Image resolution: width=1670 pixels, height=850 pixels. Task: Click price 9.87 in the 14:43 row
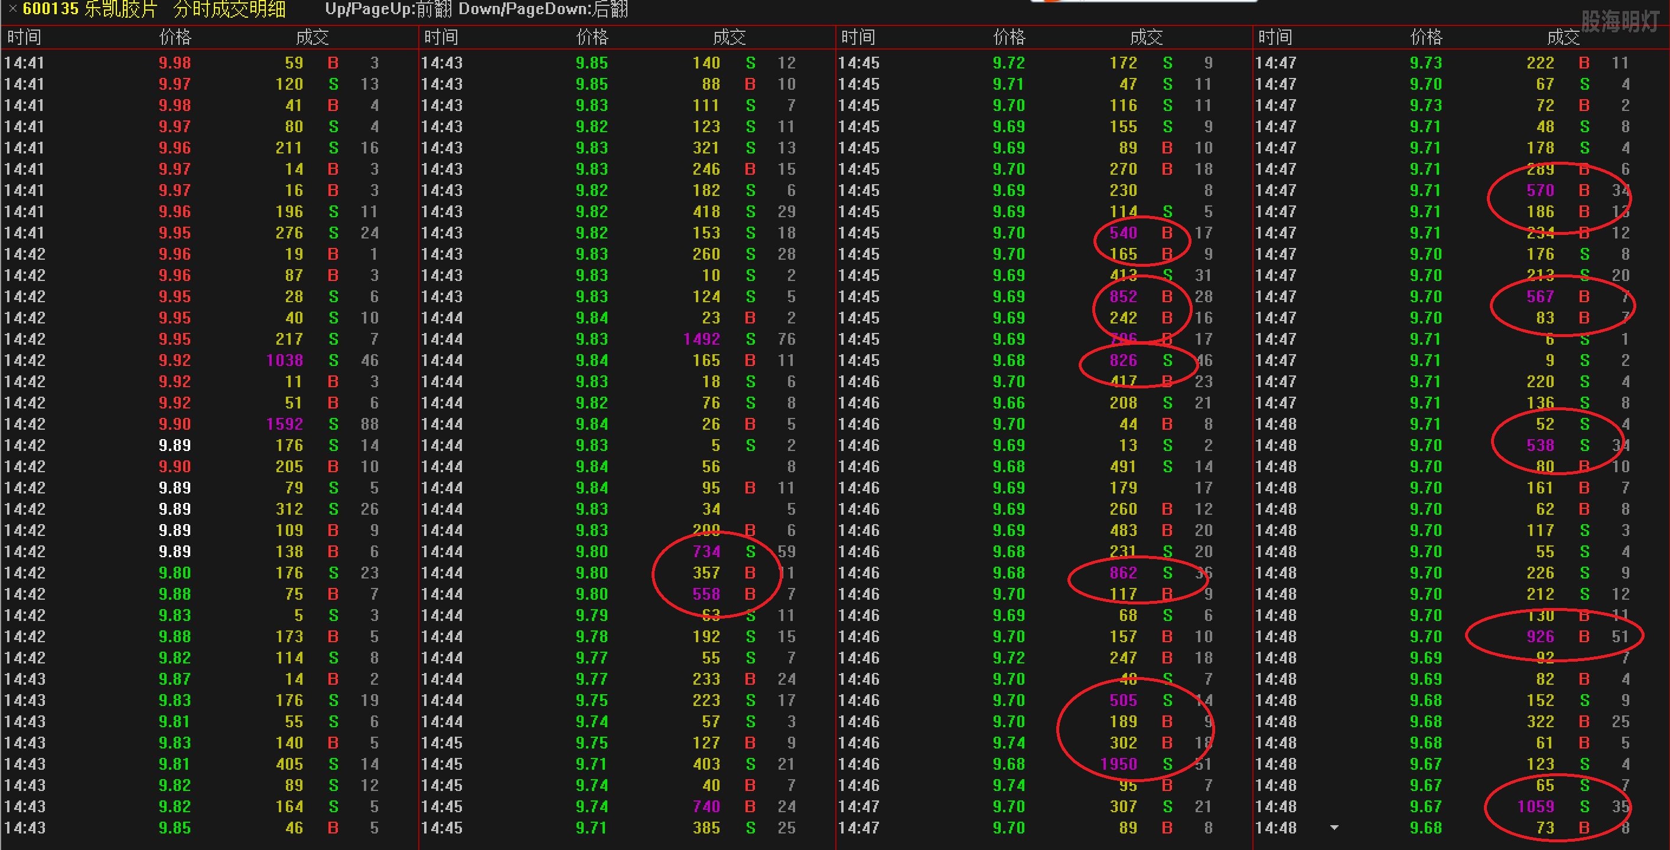(175, 679)
